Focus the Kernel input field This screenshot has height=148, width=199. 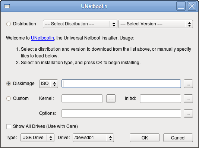pos(82,99)
